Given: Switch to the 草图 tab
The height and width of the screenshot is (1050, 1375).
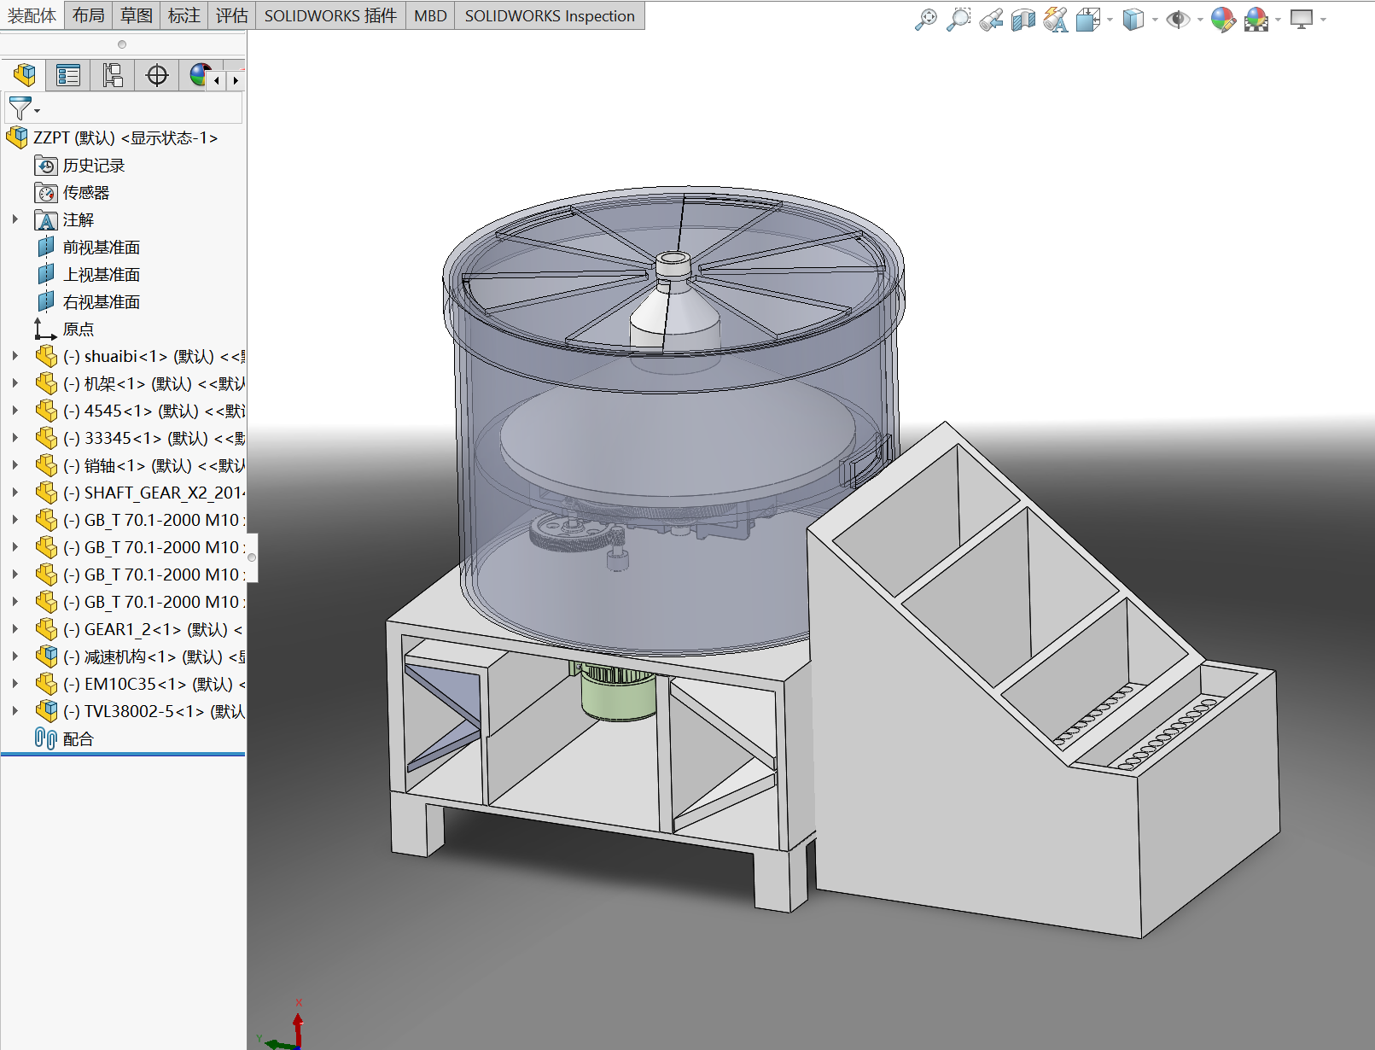Looking at the screenshot, I should 137,15.
